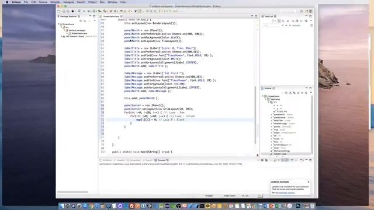Click the Open Type toolbar icon
The image size is (374, 210).
coord(121,11)
